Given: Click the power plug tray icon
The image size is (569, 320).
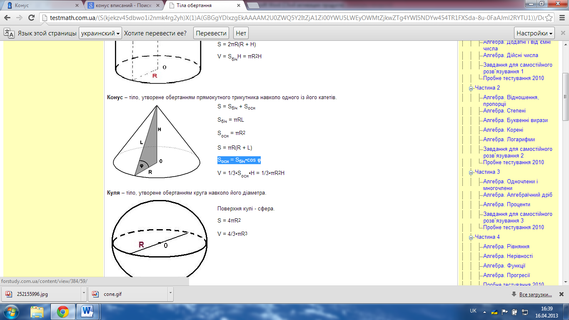Looking at the screenshot, I should [x=515, y=312].
